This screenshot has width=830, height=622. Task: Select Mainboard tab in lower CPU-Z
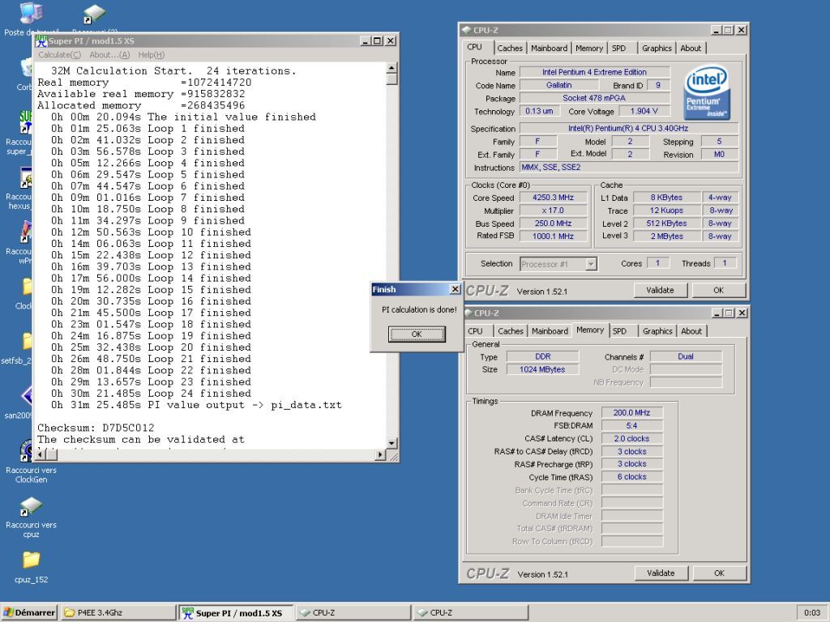(x=550, y=331)
